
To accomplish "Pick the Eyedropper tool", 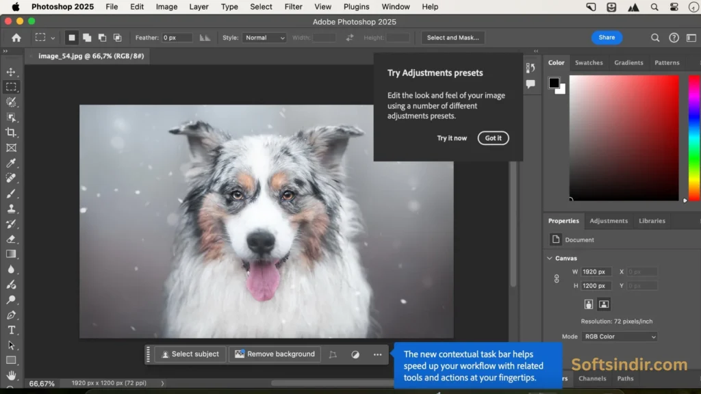I will click(x=11, y=163).
